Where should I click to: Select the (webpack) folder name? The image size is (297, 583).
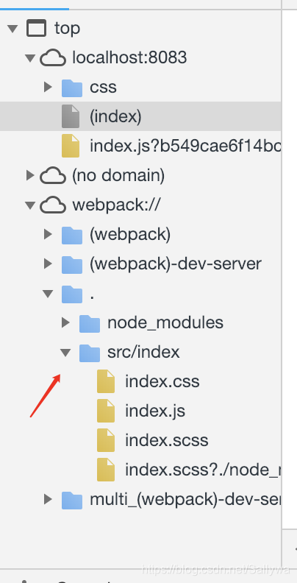(x=130, y=234)
